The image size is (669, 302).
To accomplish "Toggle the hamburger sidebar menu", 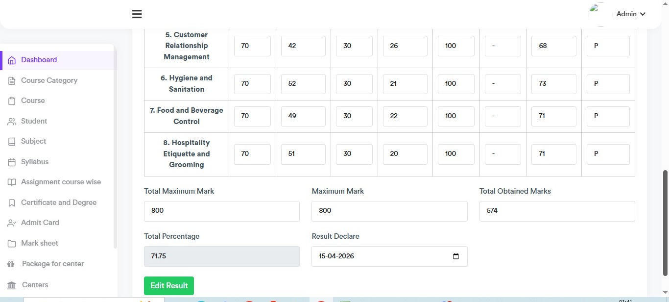I will 137,14.
